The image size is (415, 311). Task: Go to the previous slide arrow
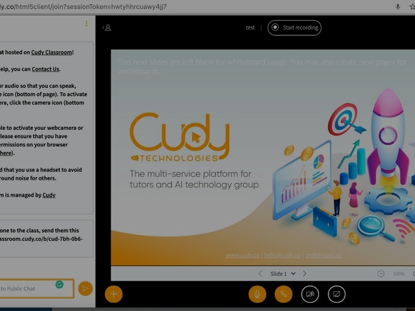(260, 274)
